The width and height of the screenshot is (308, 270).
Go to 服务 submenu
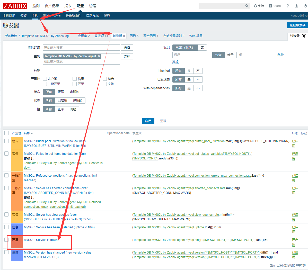click(x=107, y=15)
